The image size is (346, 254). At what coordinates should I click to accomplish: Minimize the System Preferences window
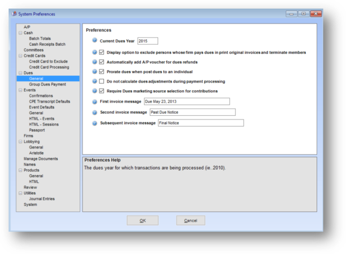pyautogui.click(x=291, y=14)
